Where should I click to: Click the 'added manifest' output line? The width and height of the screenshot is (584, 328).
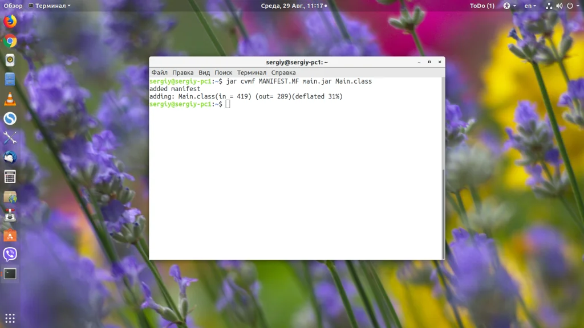175,89
